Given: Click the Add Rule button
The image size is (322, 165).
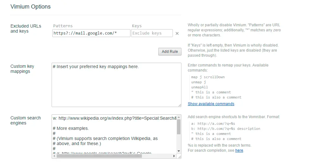Looking at the screenshot, I should 170,52.
